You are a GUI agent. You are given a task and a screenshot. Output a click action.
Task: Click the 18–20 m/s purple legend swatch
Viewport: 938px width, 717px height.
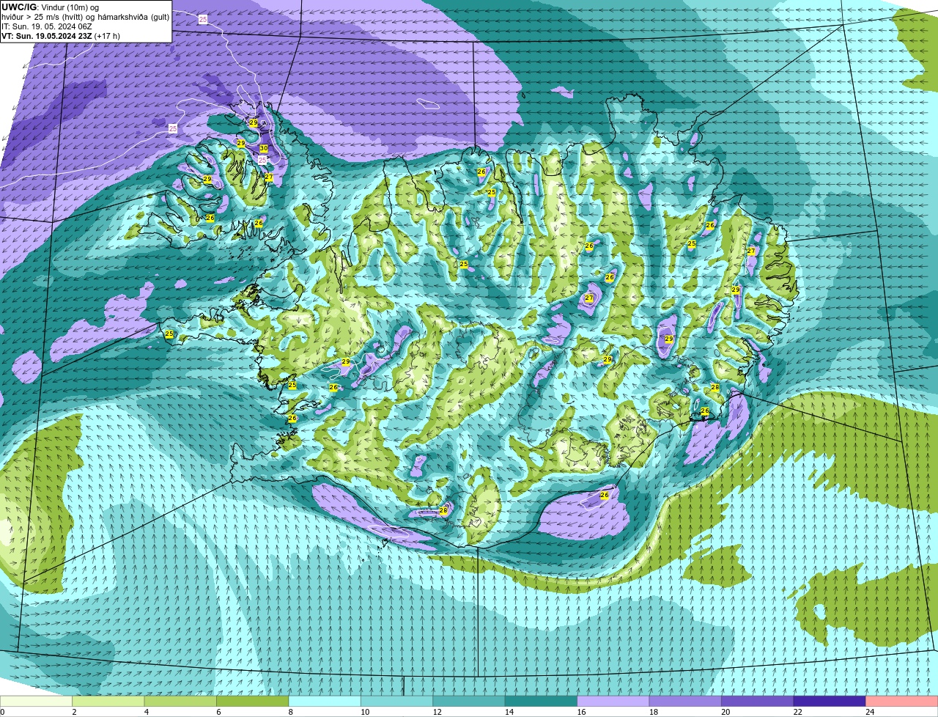tap(685, 702)
